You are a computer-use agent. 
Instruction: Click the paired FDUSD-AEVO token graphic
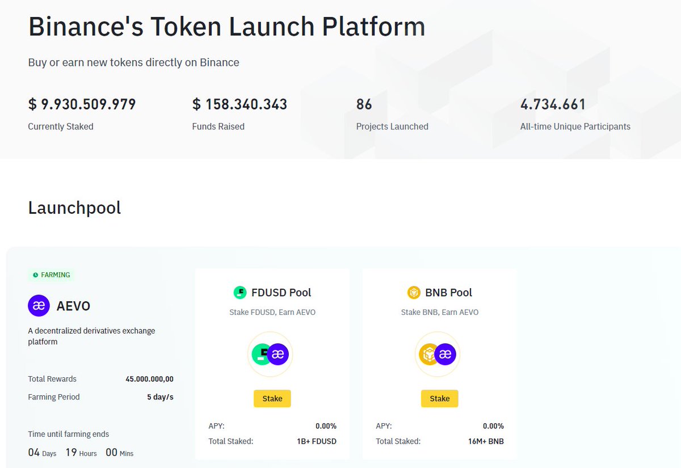tap(271, 355)
